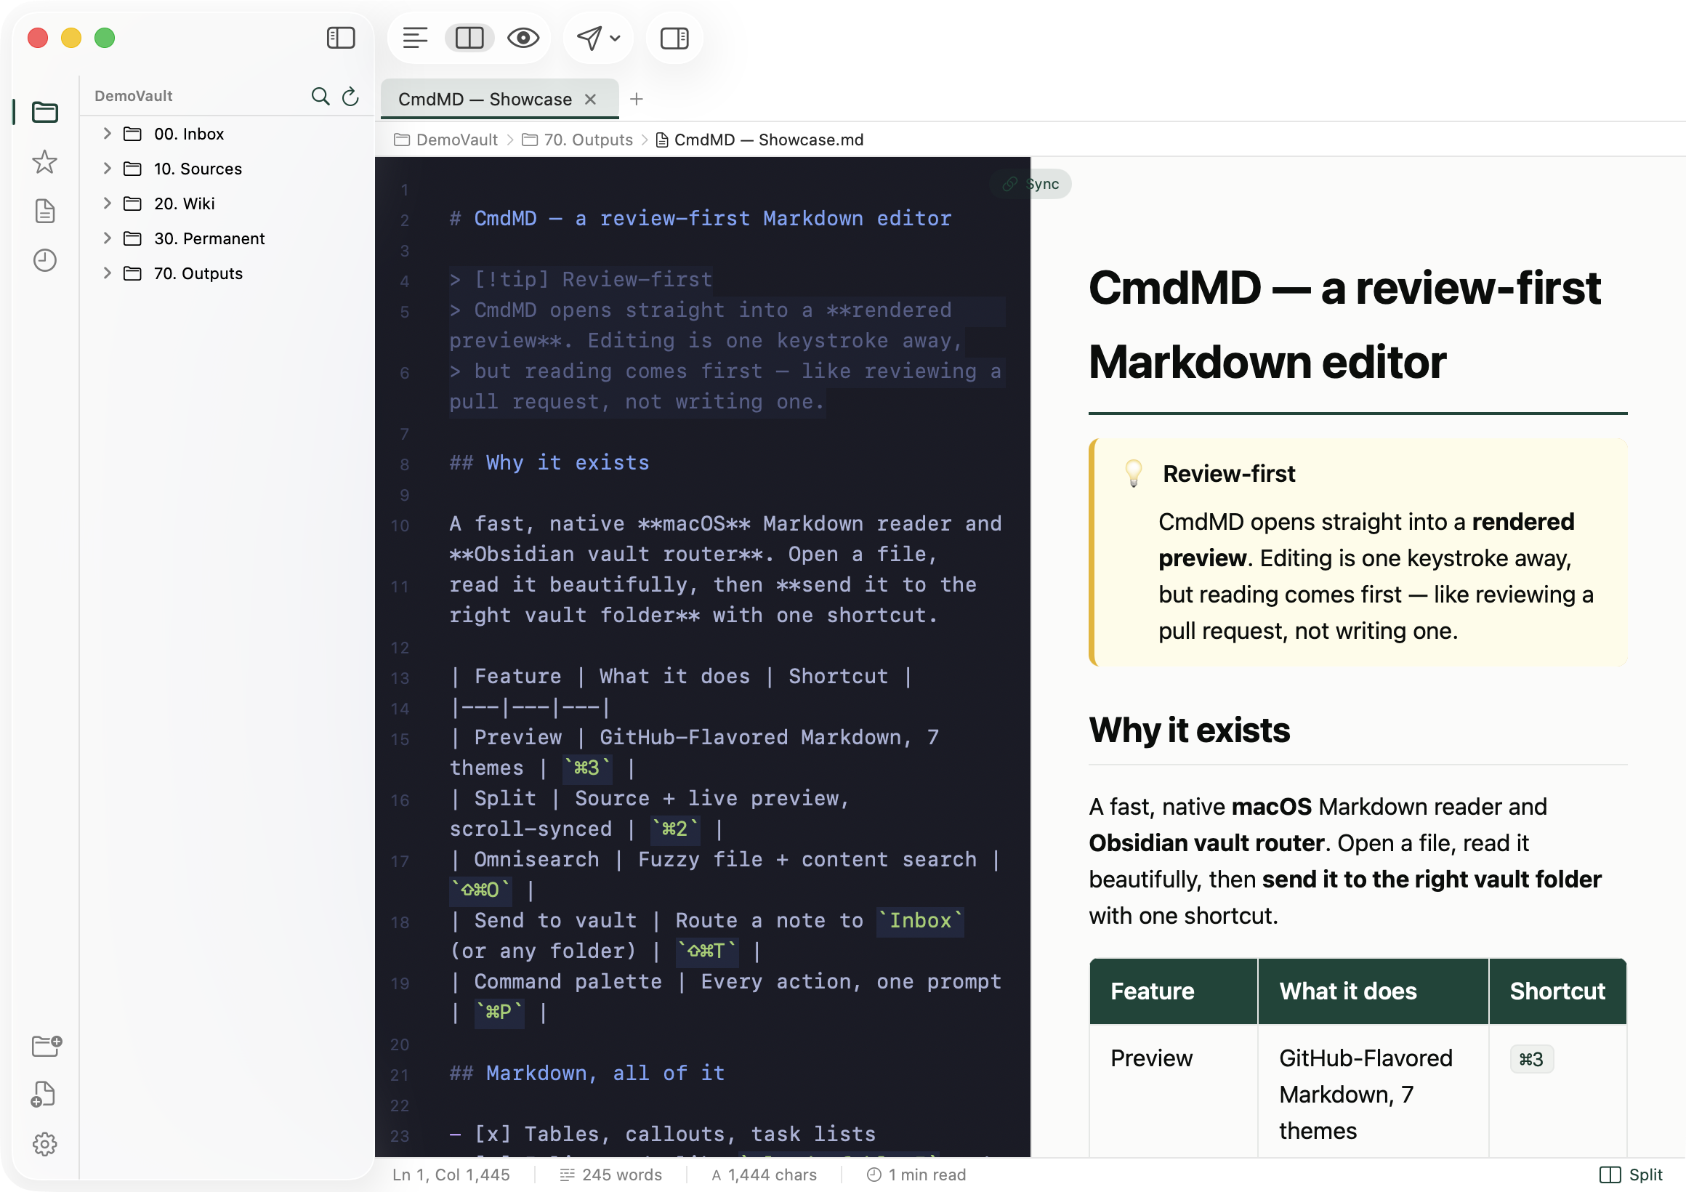Search the DemoVault files
This screenshot has width=1686, height=1192.
pyautogui.click(x=320, y=95)
